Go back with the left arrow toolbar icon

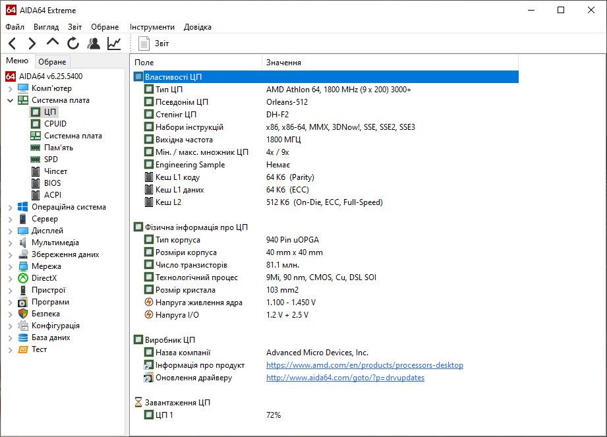(13, 44)
